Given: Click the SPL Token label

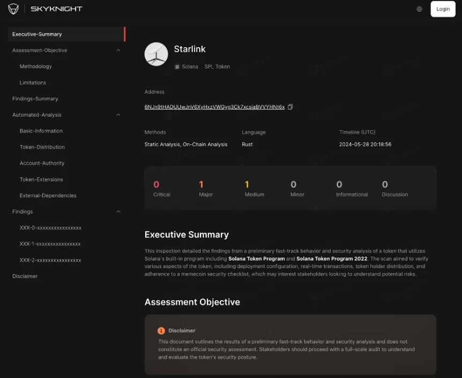Looking at the screenshot, I should 217,66.
